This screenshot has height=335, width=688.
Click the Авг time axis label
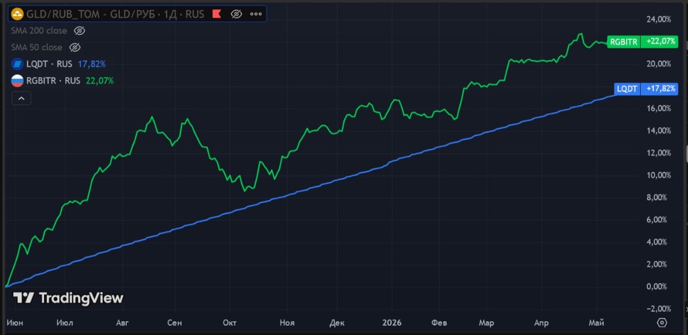click(122, 323)
